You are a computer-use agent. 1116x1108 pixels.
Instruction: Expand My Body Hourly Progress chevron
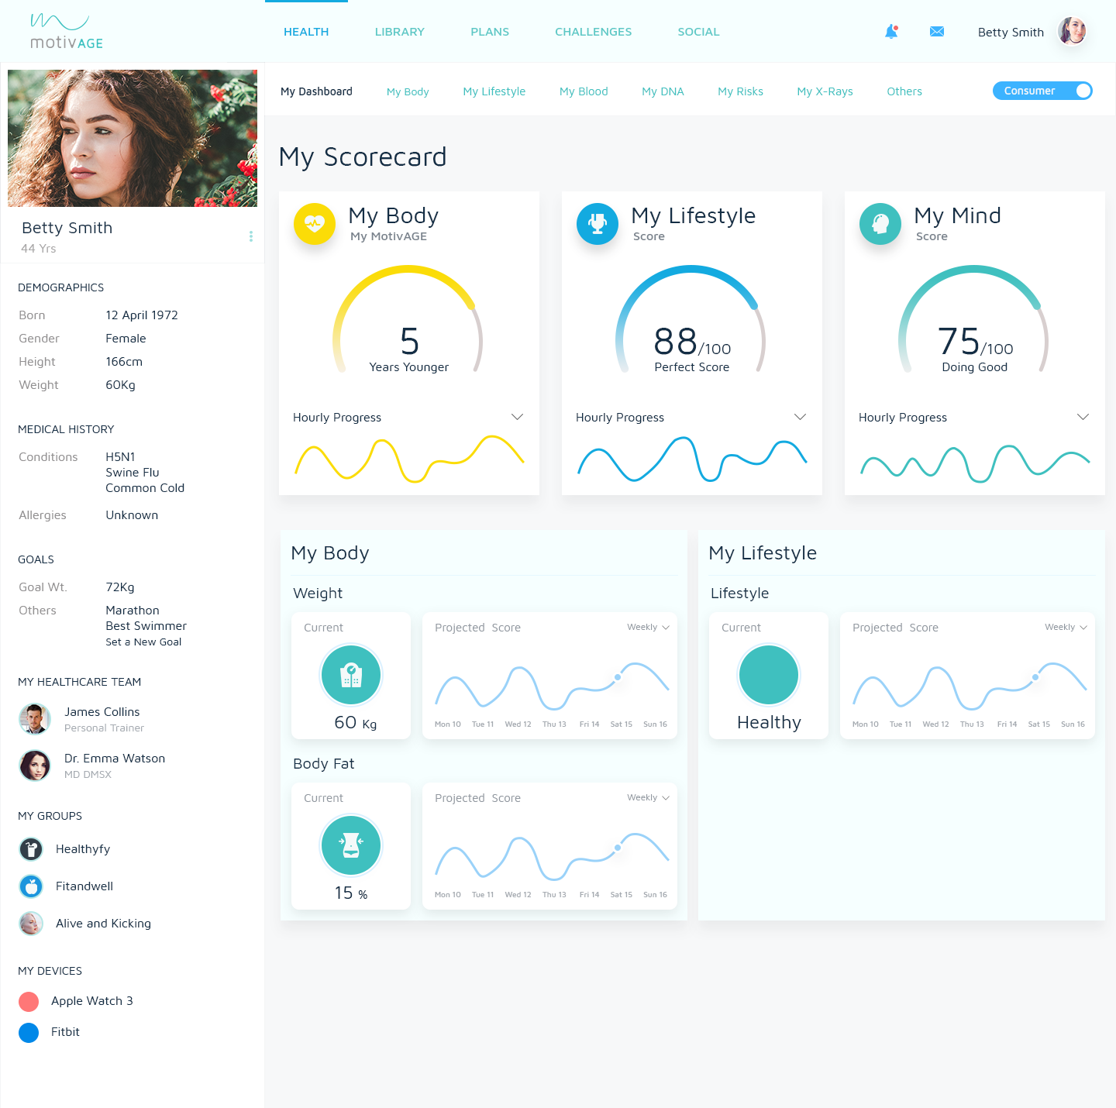[518, 417]
